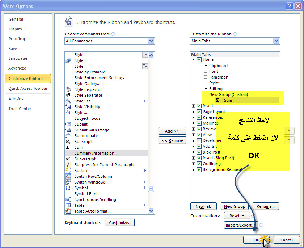Screen dimensions: 304x248
Task: Open the Import/Export dropdown
Action: pos(241,225)
